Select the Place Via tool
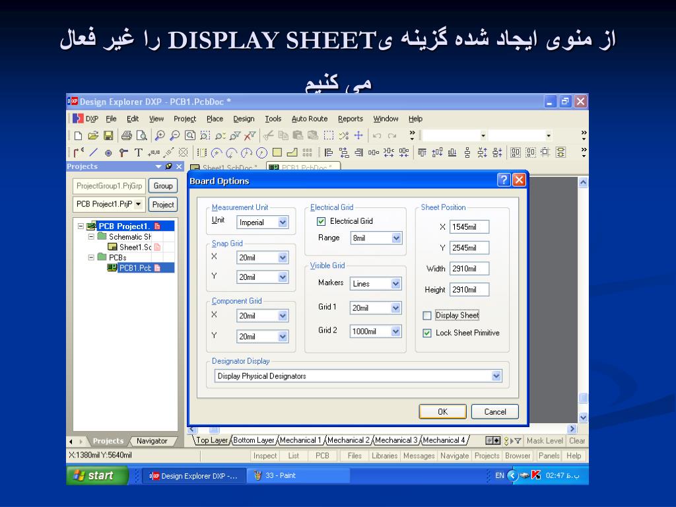 [x=123, y=152]
